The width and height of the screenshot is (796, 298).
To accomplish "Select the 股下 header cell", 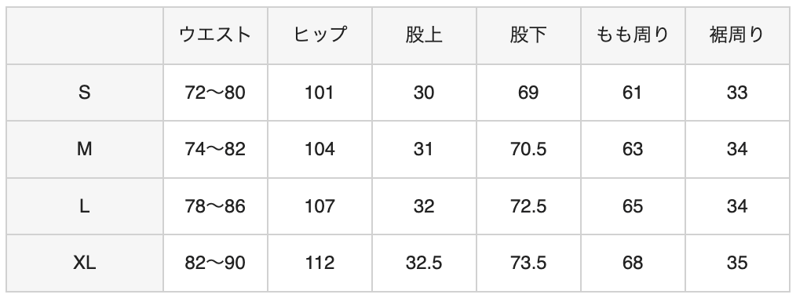I will point(528,35).
